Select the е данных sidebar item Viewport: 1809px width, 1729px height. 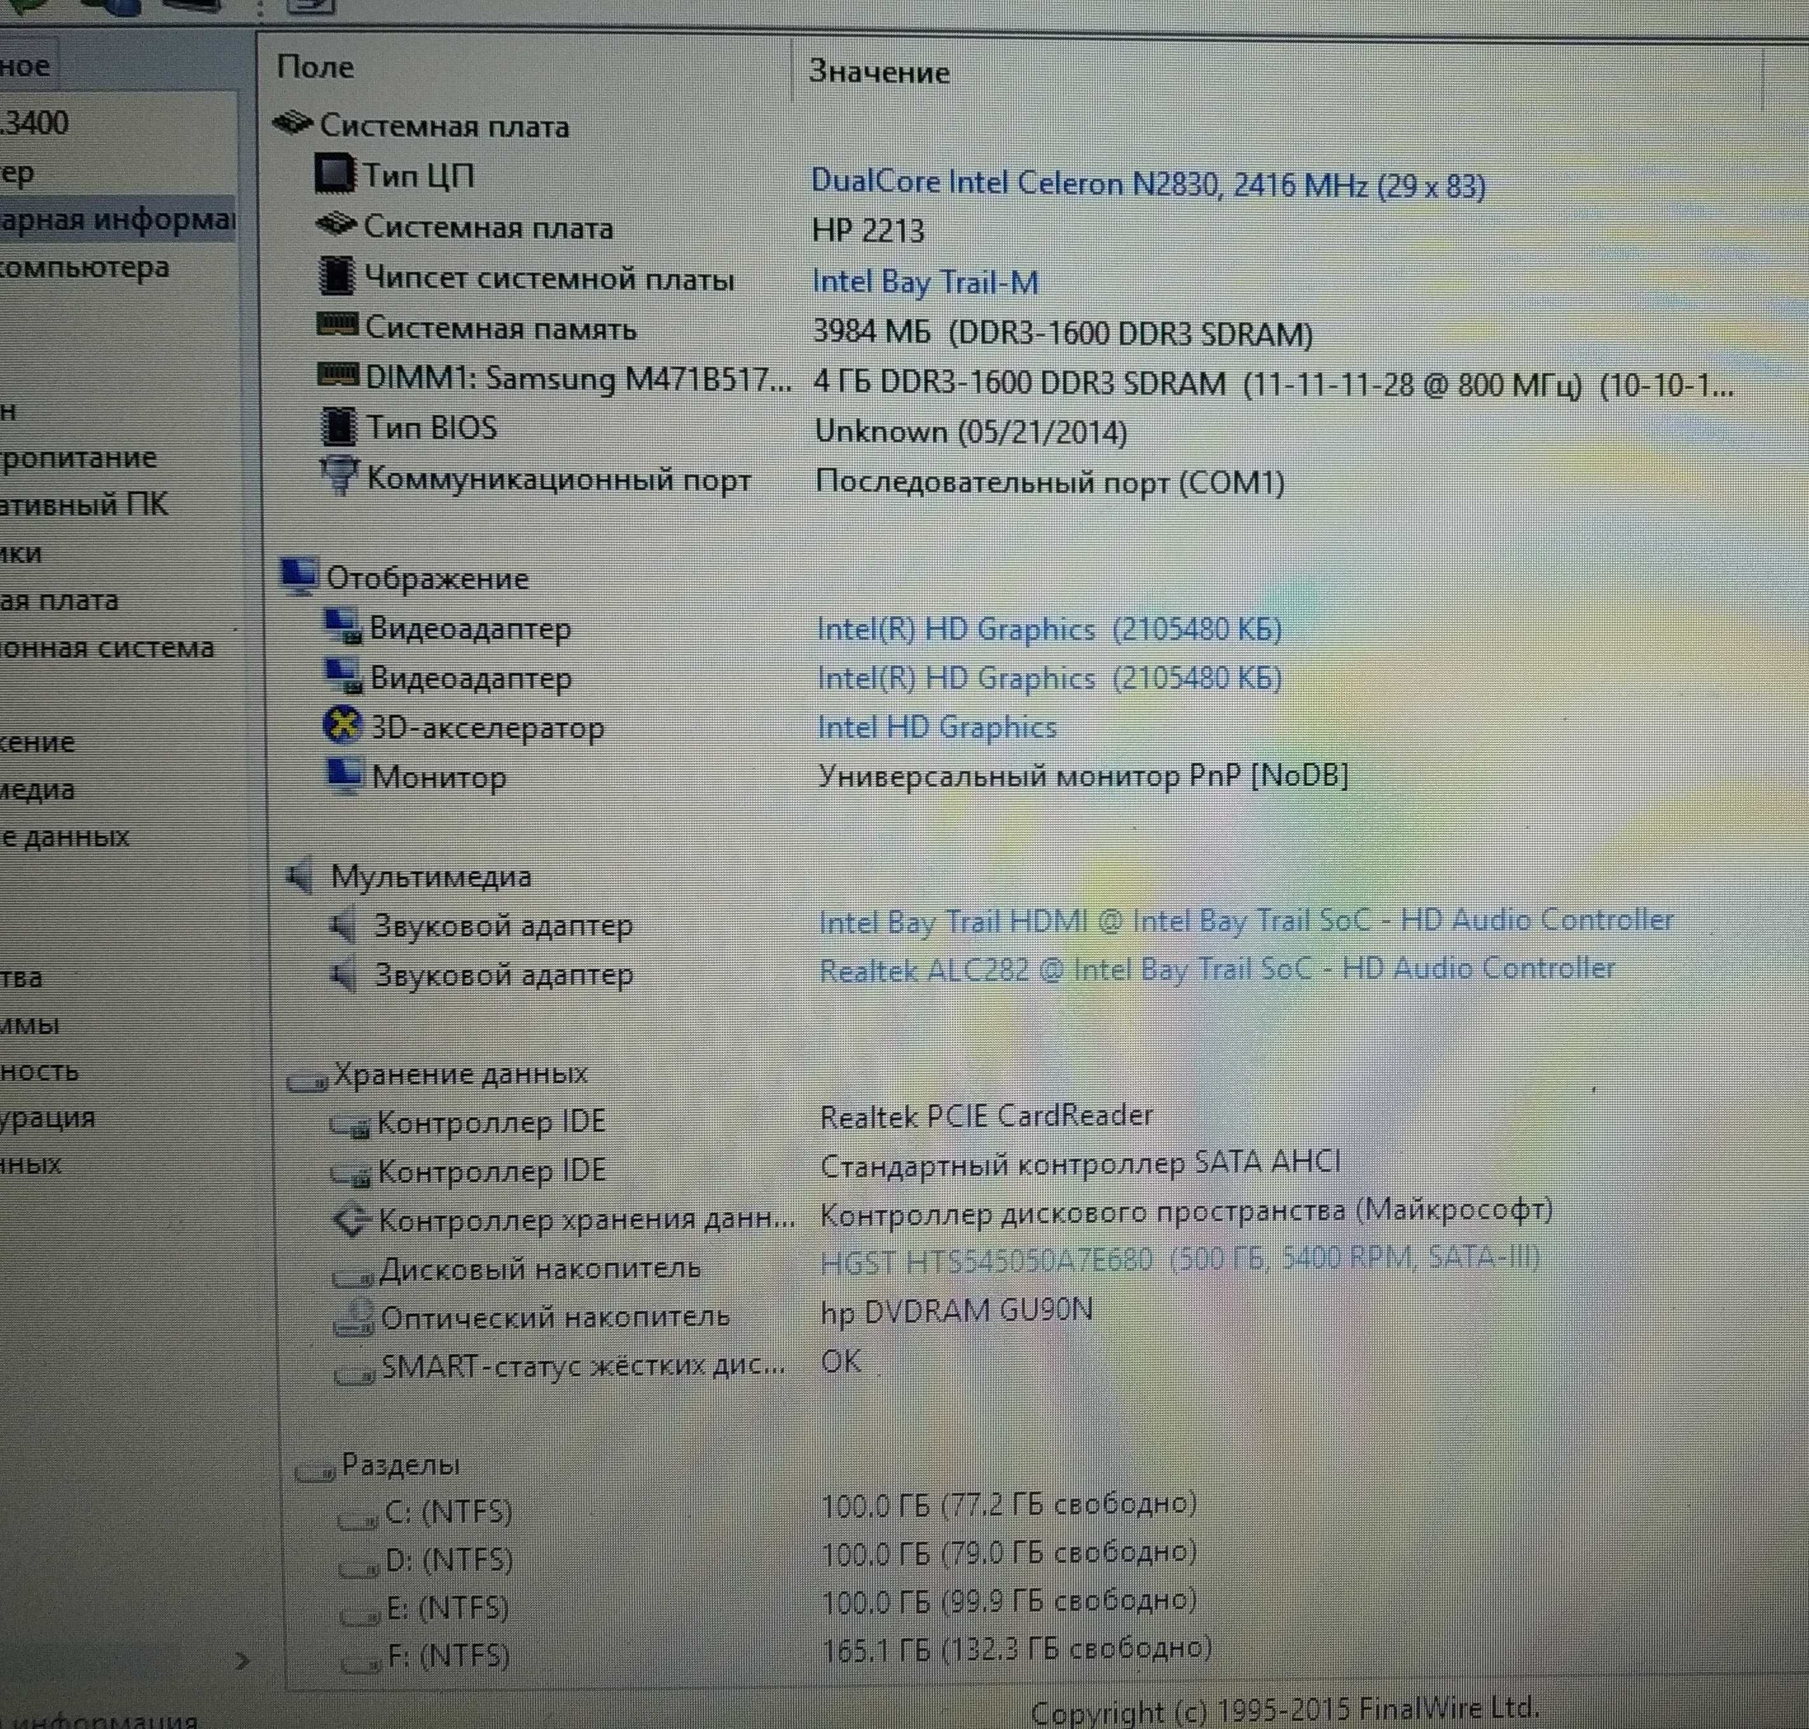[x=65, y=837]
